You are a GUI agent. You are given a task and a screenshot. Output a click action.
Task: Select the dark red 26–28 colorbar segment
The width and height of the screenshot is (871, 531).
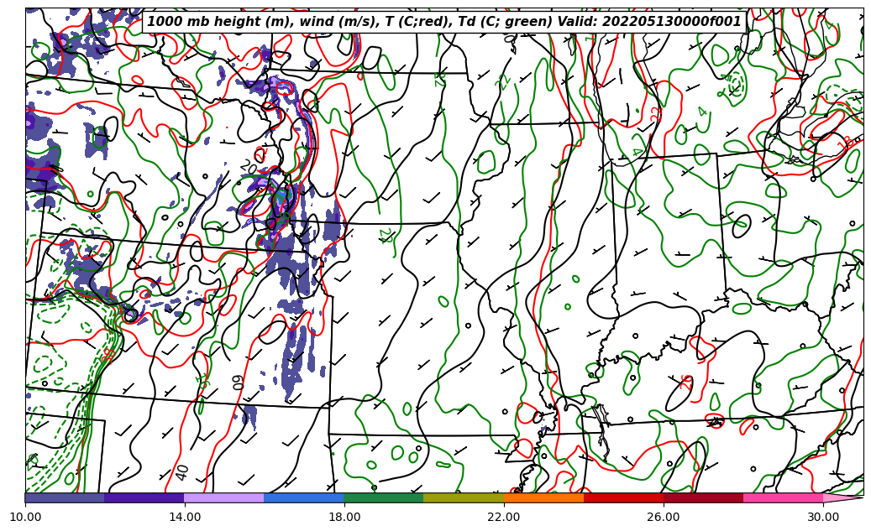(703, 497)
